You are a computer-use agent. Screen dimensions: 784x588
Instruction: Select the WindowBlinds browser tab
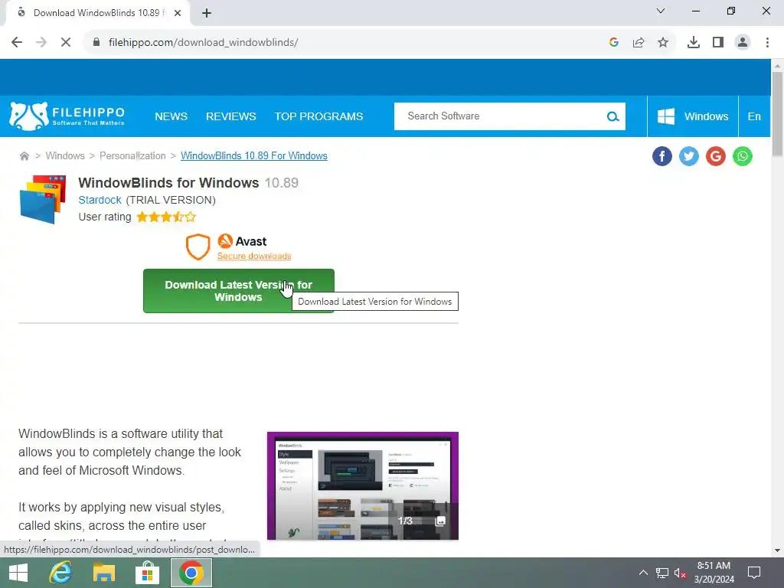point(98,13)
